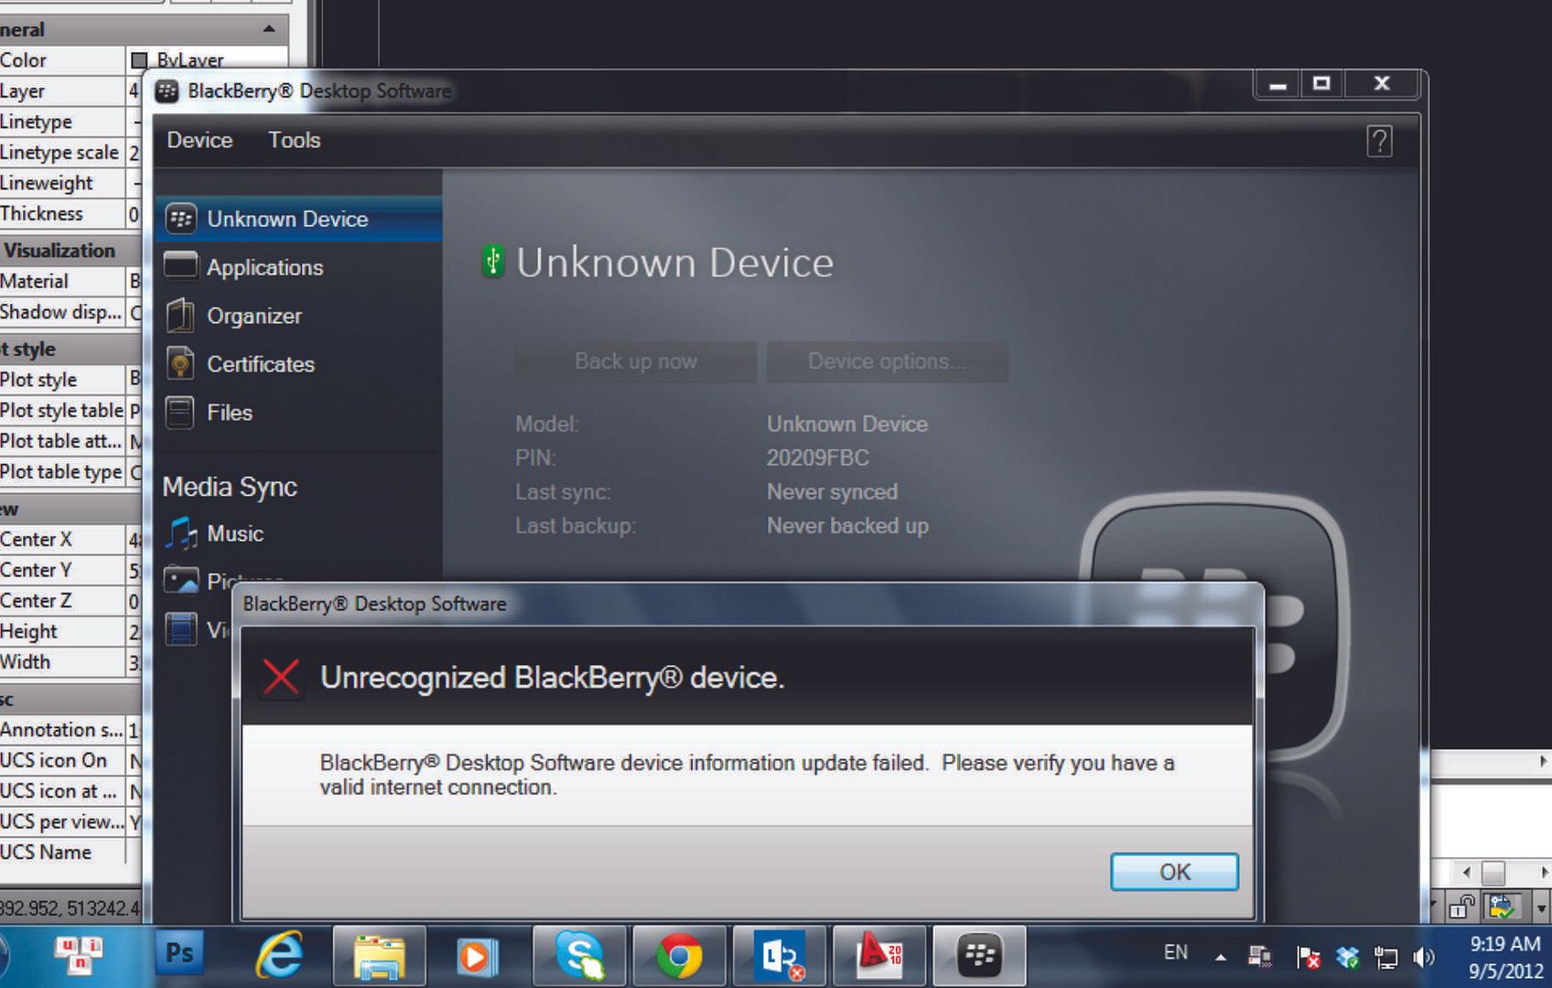Click the Never synced text
The height and width of the screenshot is (988, 1552).
tap(832, 491)
